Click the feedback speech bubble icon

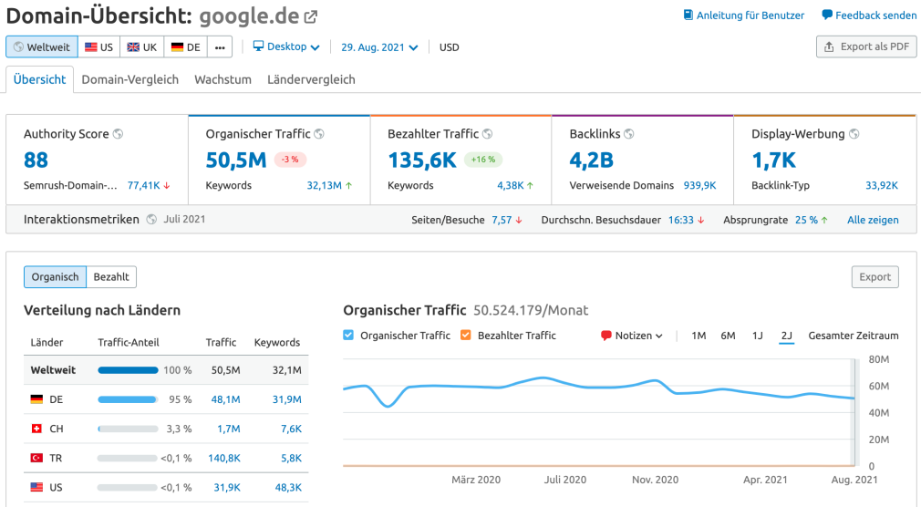point(826,15)
